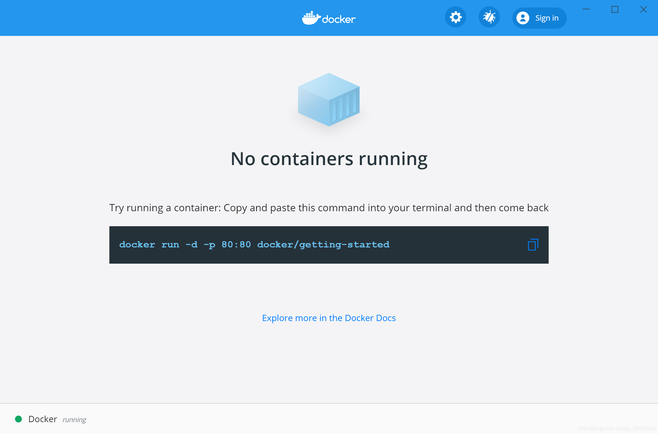Click the Docker running status label
The width and height of the screenshot is (658, 434).
click(x=42, y=419)
